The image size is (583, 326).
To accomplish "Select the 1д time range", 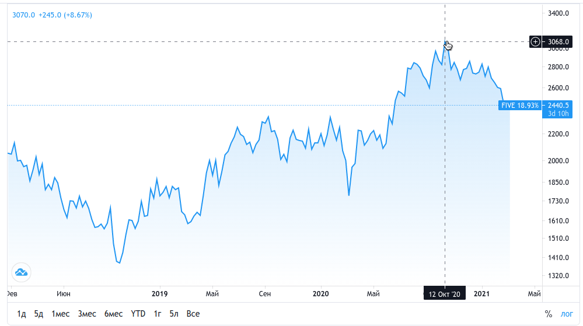I will tap(22, 314).
